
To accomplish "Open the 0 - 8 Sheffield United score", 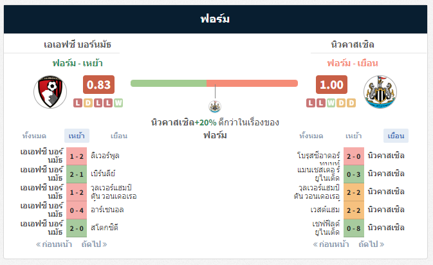I will (x=354, y=228).
